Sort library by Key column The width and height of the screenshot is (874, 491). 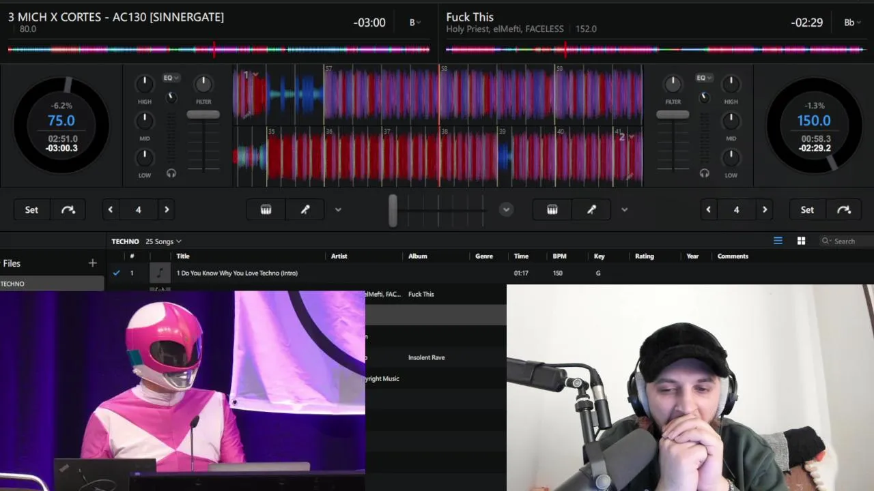pyautogui.click(x=599, y=256)
